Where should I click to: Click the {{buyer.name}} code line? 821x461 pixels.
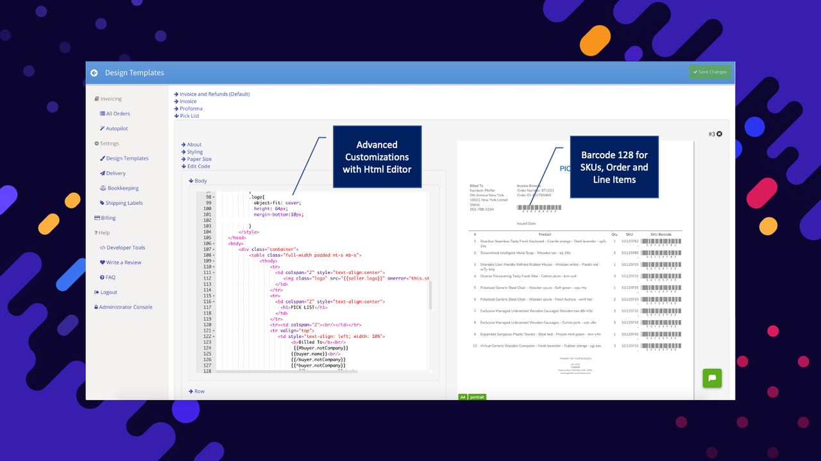click(x=315, y=353)
